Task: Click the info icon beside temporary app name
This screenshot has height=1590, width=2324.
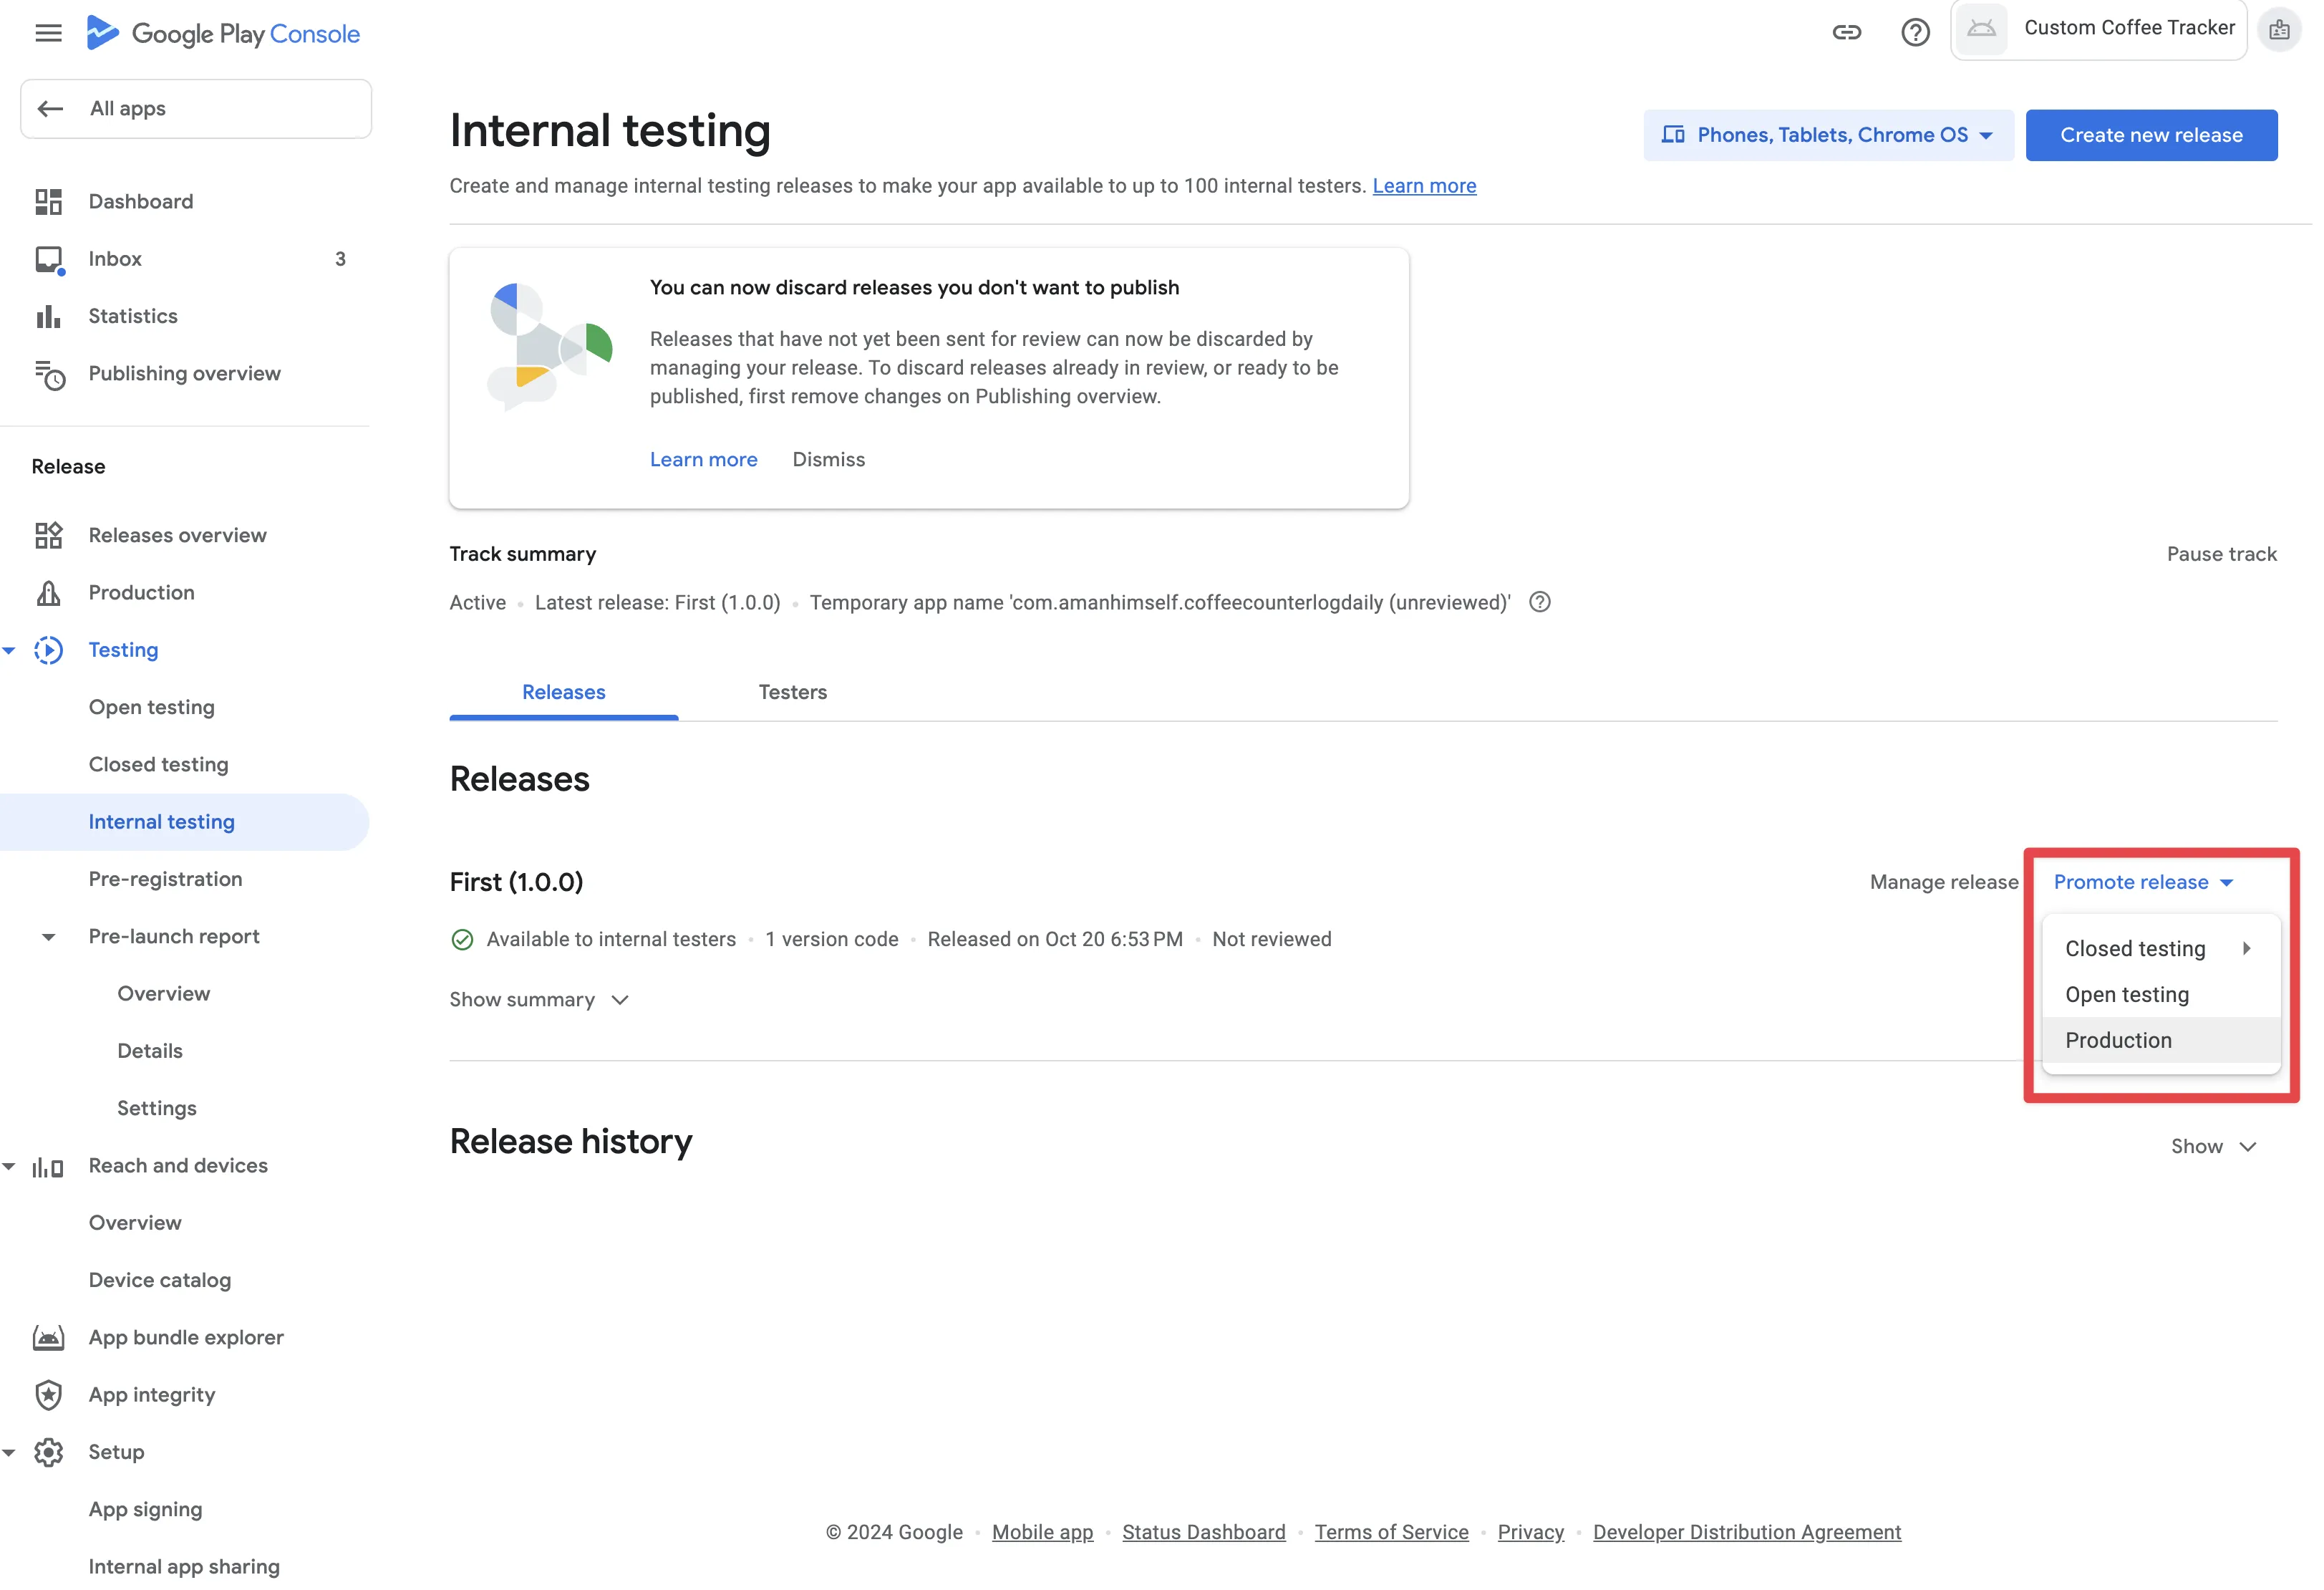Action: tap(1540, 602)
